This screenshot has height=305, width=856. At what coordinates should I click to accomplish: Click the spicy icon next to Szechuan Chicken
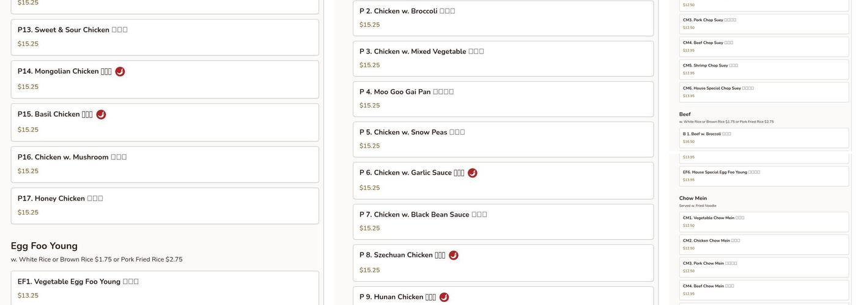point(454,256)
